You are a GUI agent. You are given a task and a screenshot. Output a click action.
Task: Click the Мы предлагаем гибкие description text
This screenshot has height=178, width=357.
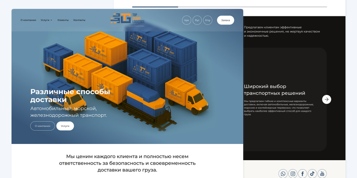(x=279, y=108)
